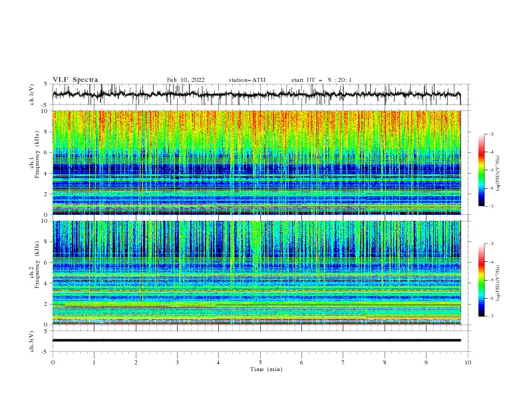The image size is (527, 407).
Task: Click the "10" kHz tick on ch.2 frequency axis
Action: click(x=45, y=221)
